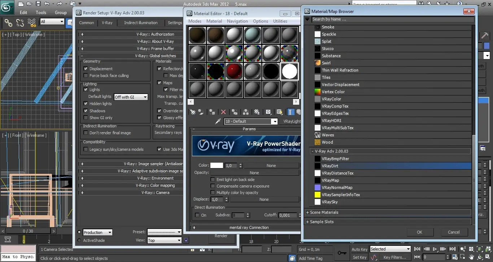
Task: Toggle Hidden lights checkbox
Action: pyautogui.click(x=86, y=104)
